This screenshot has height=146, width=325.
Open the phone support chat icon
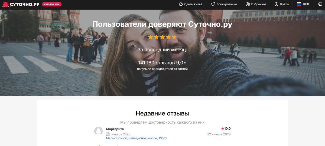pyautogui.click(x=320, y=4)
